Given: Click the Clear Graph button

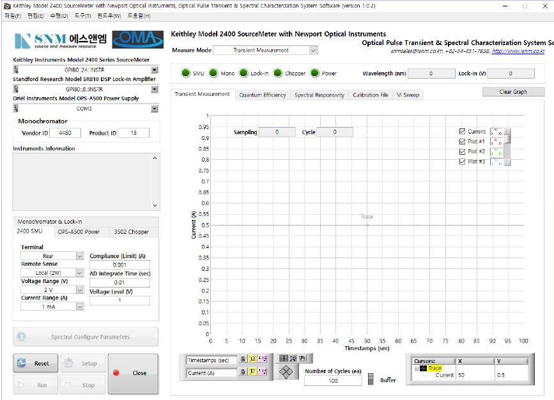Looking at the screenshot, I should 513,92.
